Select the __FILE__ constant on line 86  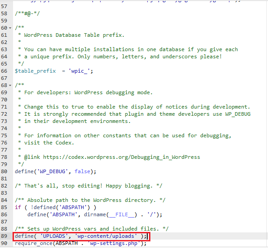(122, 214)
